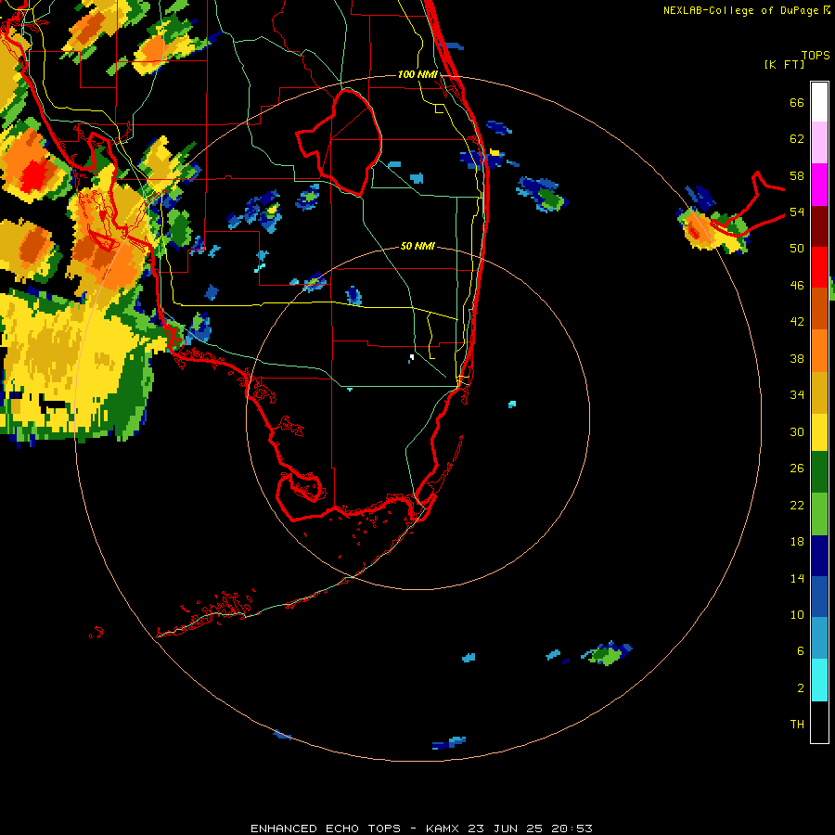Click the 26 legend value
Viewport: 835px width, 835px height.
[797, 469]
